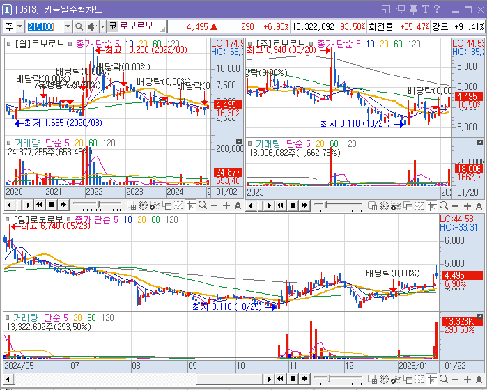Click the stock name 로보로보 field
Screen dimensions: 487x390
pyautogui.click(x=137, y=26)
